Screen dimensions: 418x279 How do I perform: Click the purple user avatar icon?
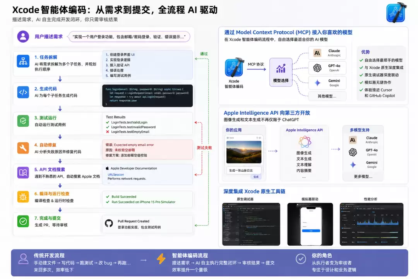[x=23, y=36]
